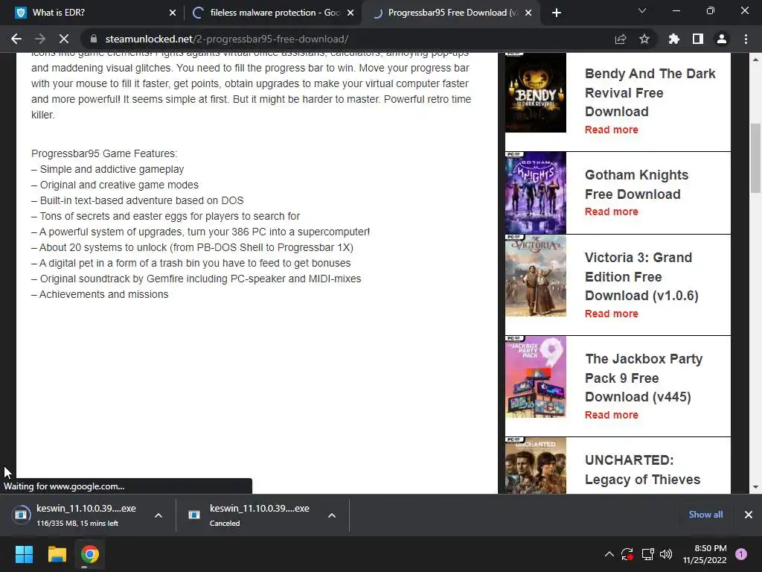This screenshot has height=572, width=762.
Task: Open a new tab with the plus button
Action: pyautogui.click(x=557, y=13)
